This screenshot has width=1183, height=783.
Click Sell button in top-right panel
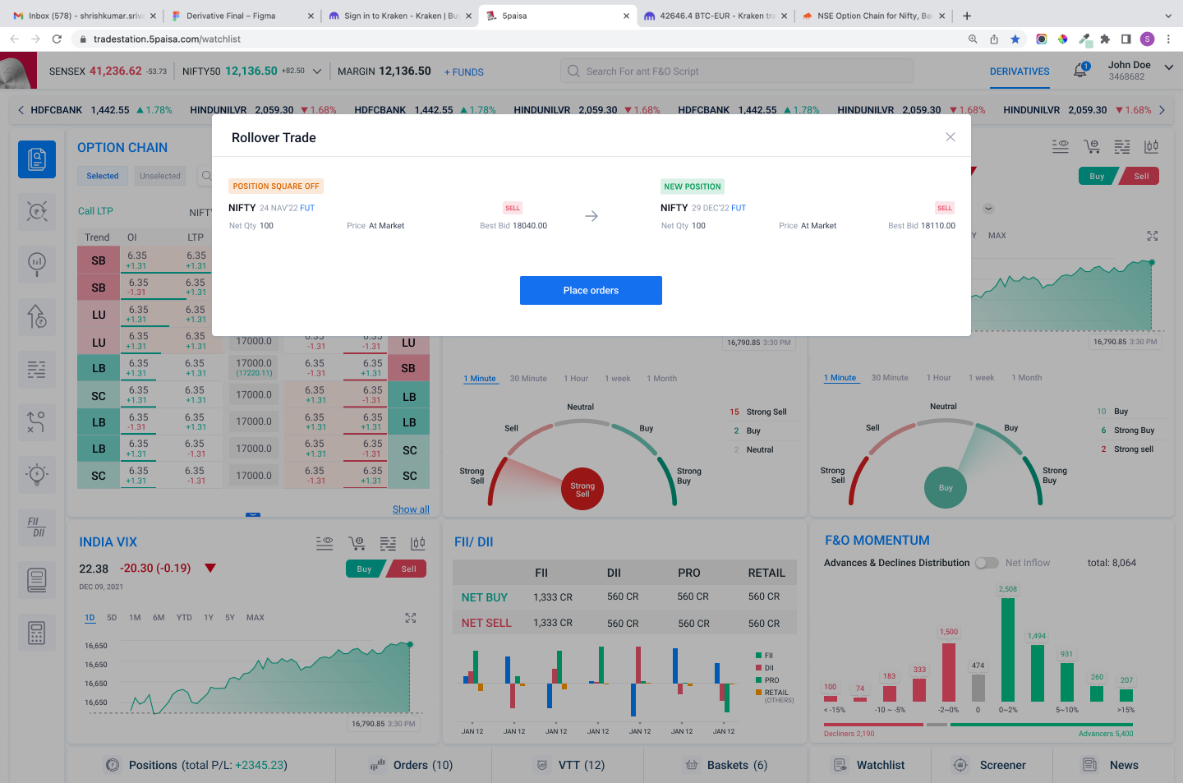coord(1141,176)
